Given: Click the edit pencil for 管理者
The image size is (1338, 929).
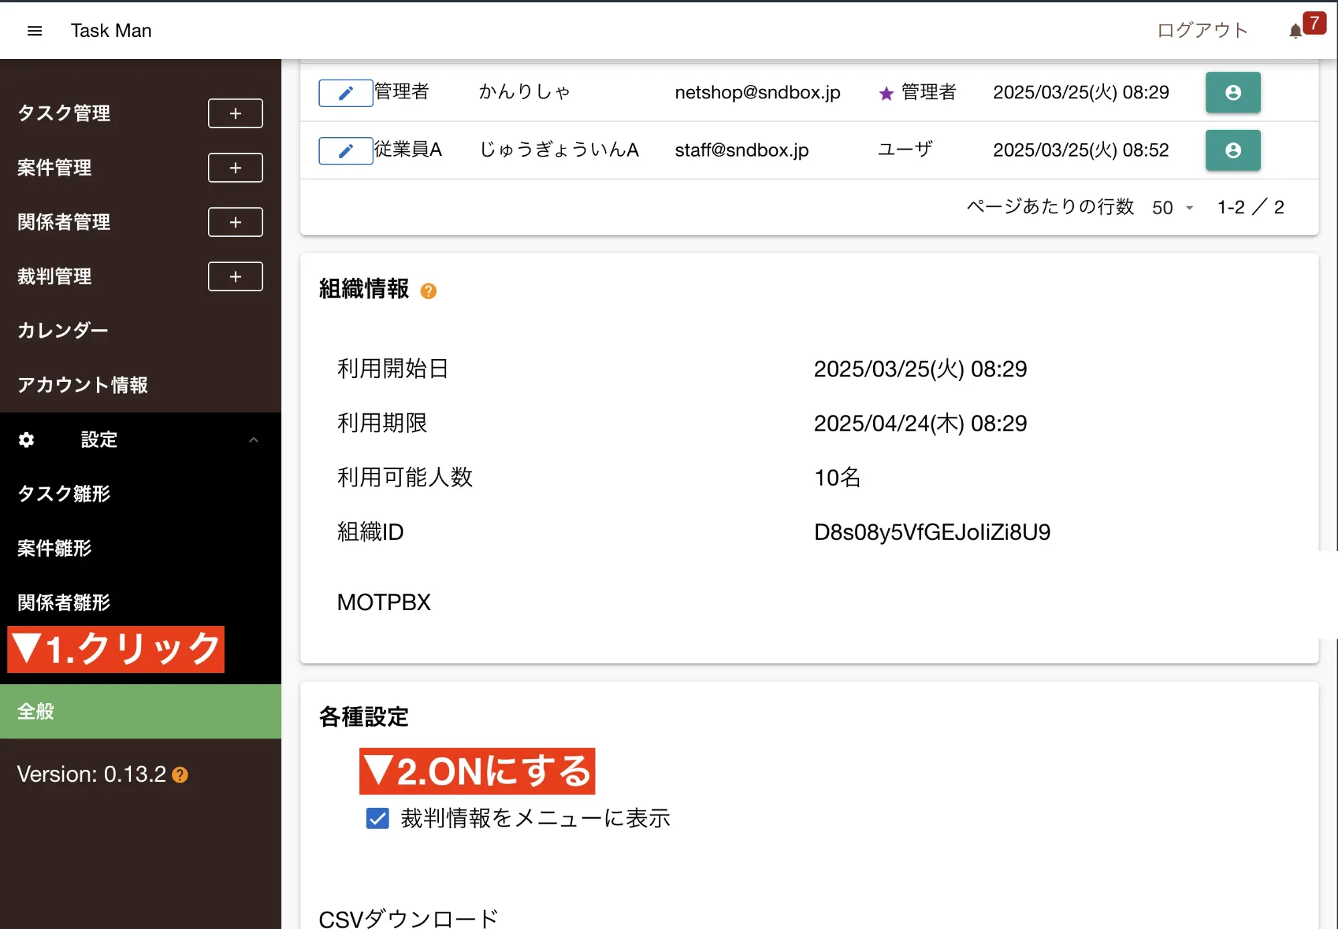Looking at the screenshot, I should (x=345, y=93).
